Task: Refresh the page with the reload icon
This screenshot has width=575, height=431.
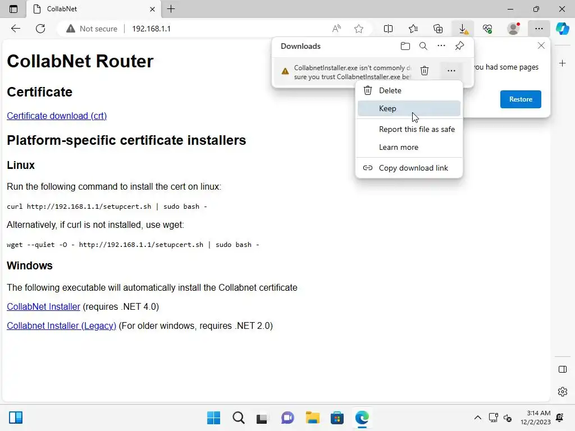Action: click(x=40, y=29)
